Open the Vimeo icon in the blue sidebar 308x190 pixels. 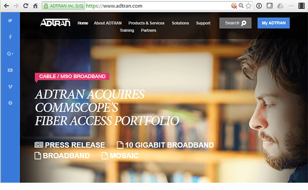[x=10, y=87]
